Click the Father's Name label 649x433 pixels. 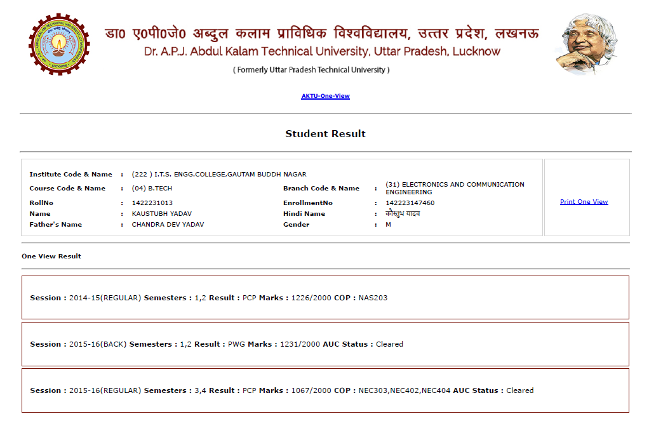55,224
